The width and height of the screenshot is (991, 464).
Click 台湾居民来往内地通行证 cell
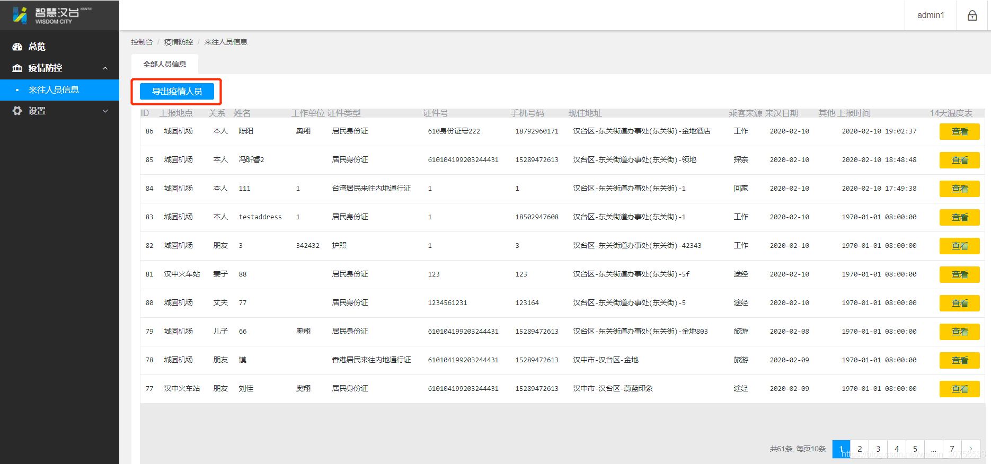[371, 188]
